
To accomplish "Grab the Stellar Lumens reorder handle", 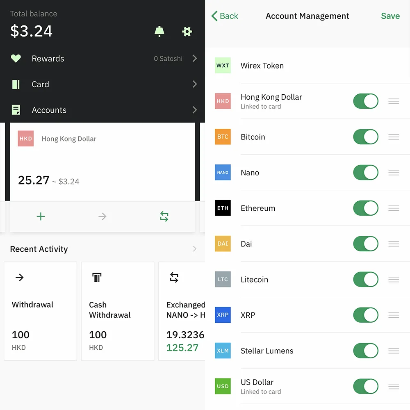I will (x=394, y=351).
